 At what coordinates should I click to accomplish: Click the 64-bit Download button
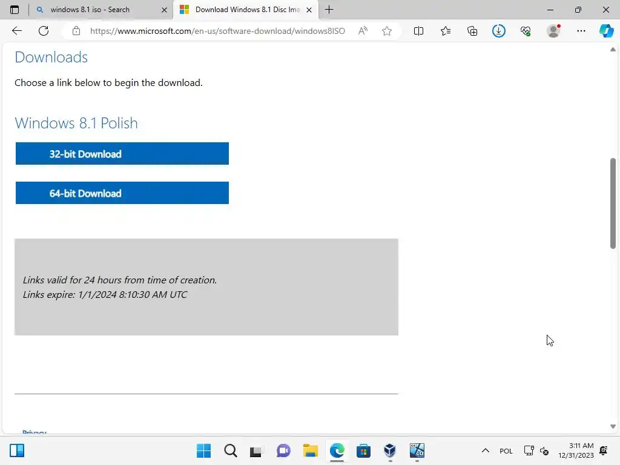122,193
